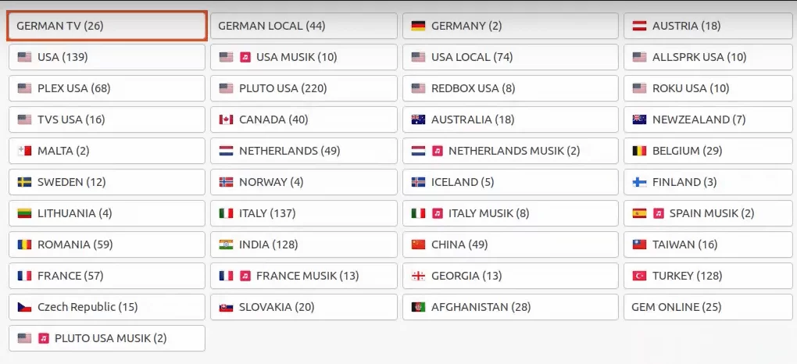Click the music note icon beside USA MUSIK
Image resolution: width=797 pixels, height=364 pixels.
(x=245, y=57)
